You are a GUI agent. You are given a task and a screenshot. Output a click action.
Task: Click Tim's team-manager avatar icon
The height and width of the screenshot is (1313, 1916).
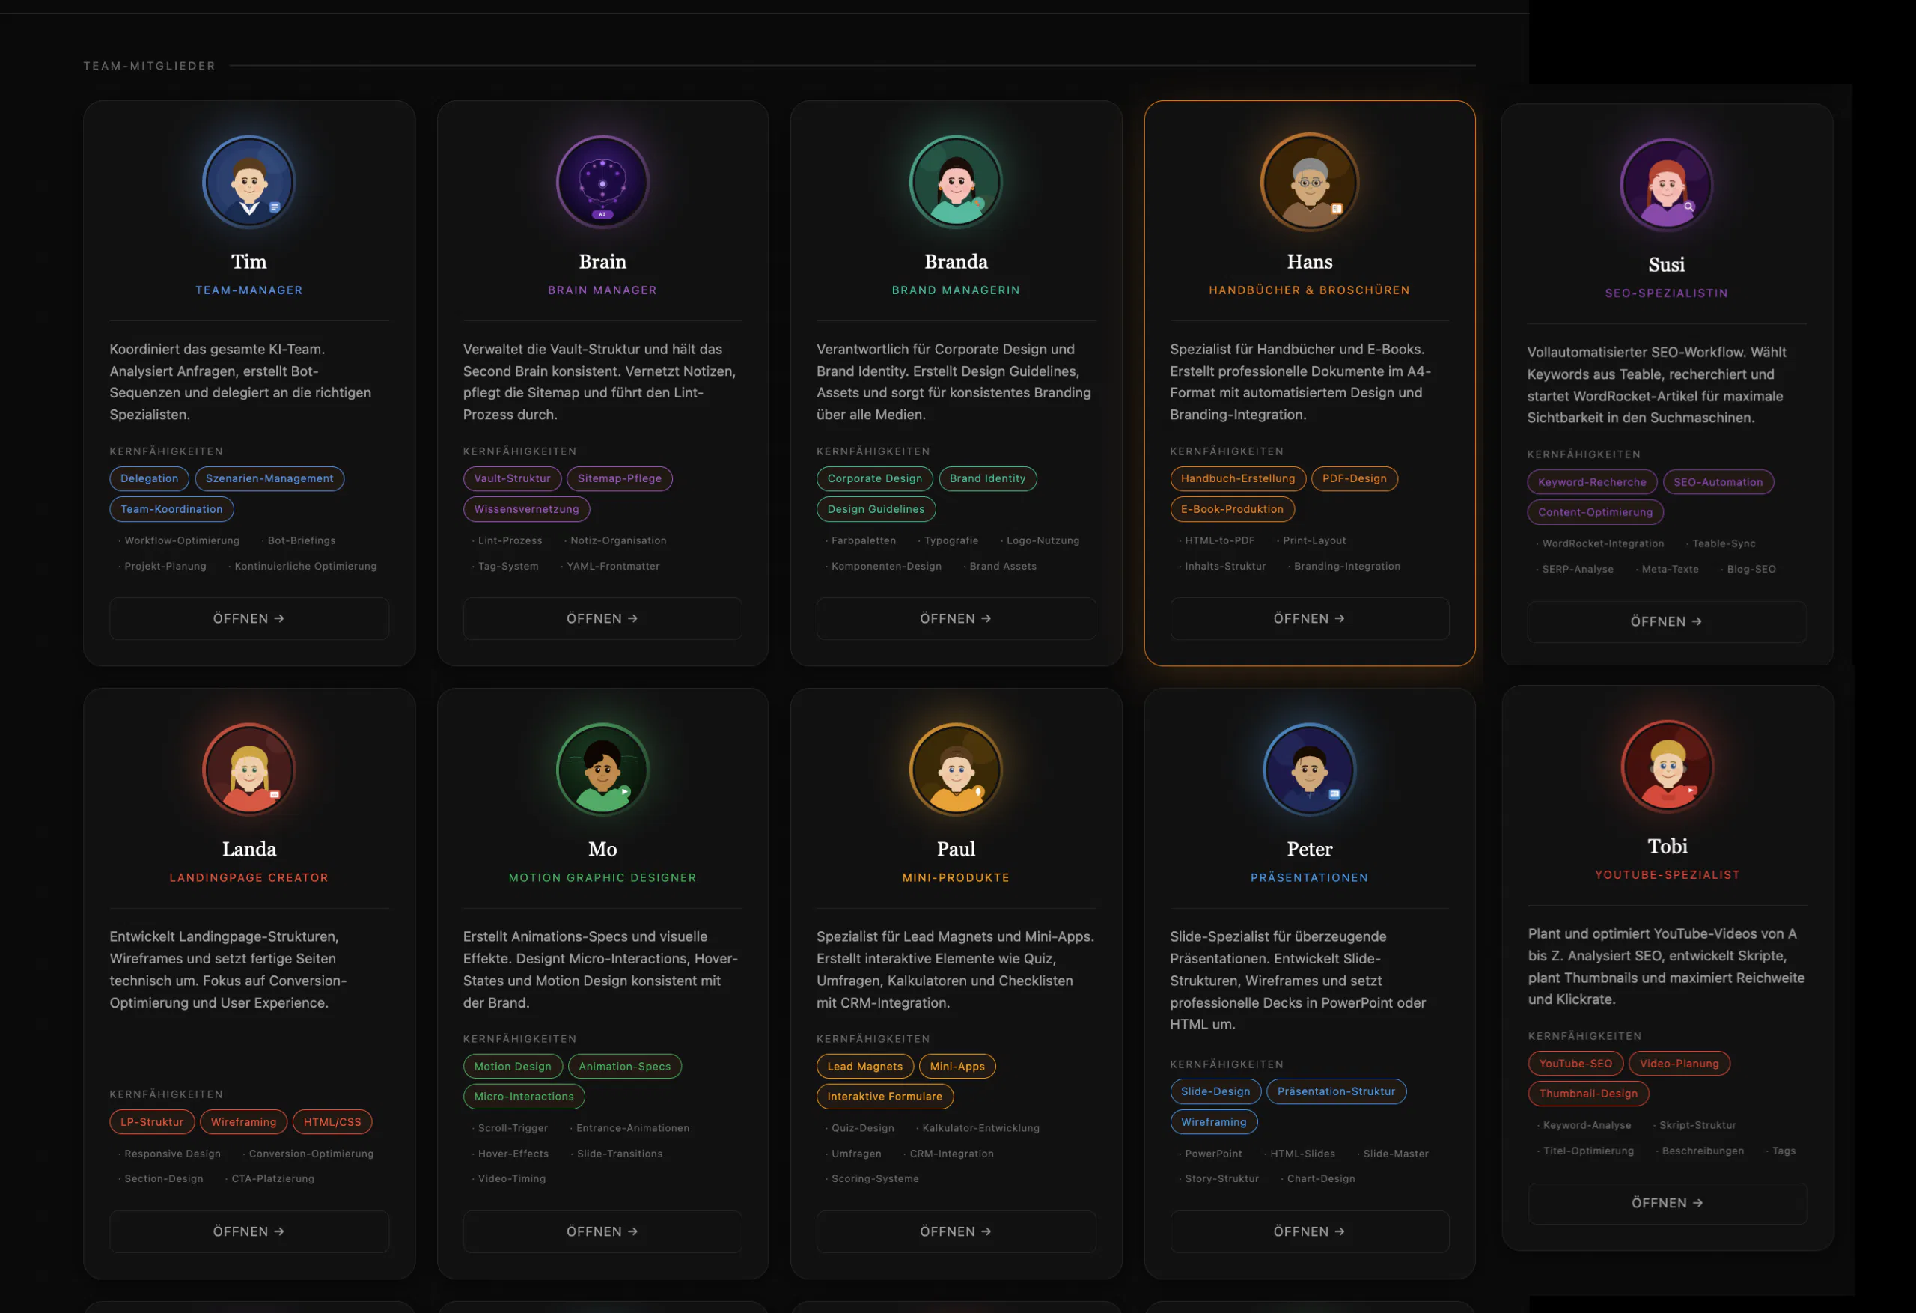pos(249,182)
